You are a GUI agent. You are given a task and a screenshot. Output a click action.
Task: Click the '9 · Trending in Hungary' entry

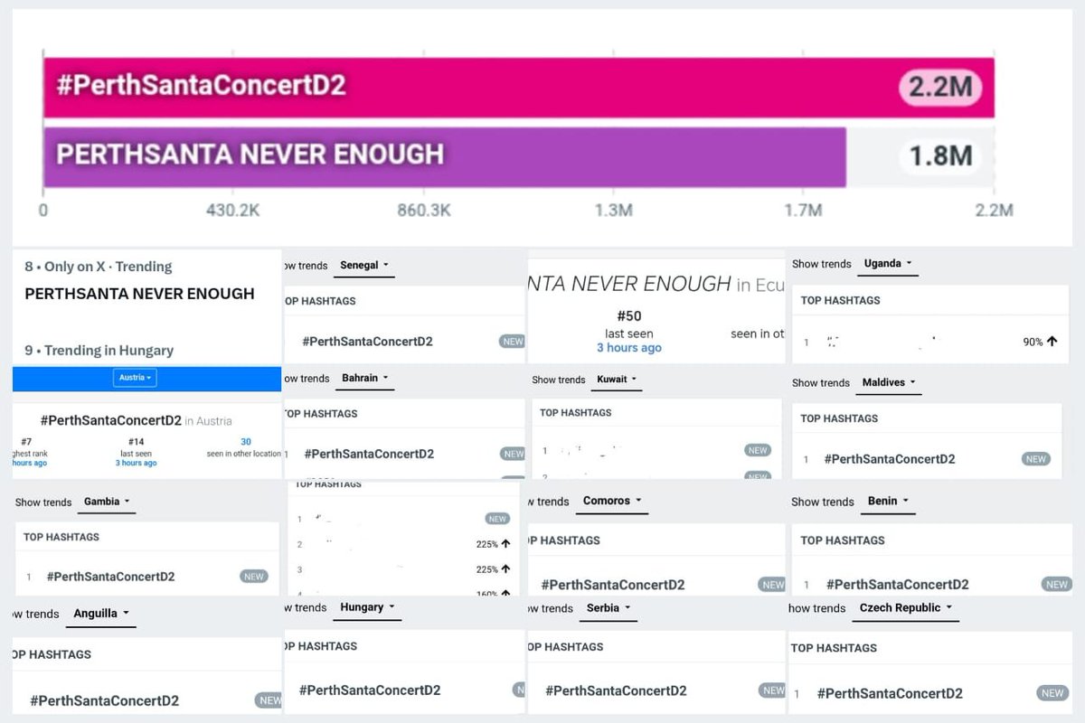click(99, 351)
